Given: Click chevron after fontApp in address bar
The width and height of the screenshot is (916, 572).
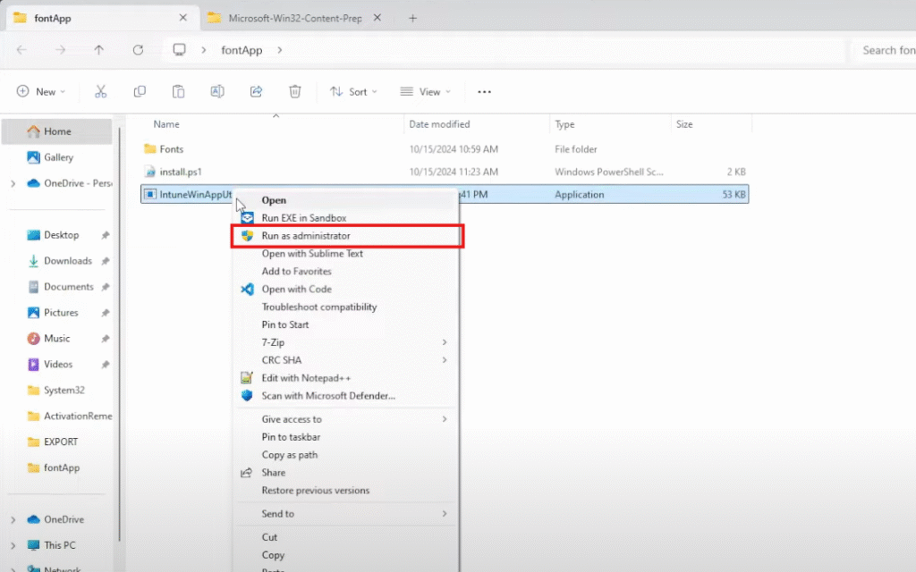Looking at the screenshot, I should [x=280, y=50].
